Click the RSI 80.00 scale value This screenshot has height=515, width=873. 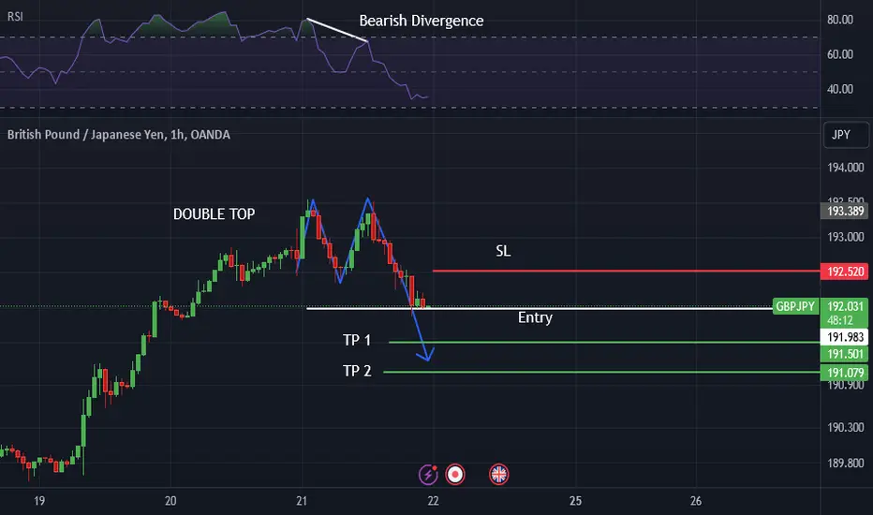tap(840, 20)
